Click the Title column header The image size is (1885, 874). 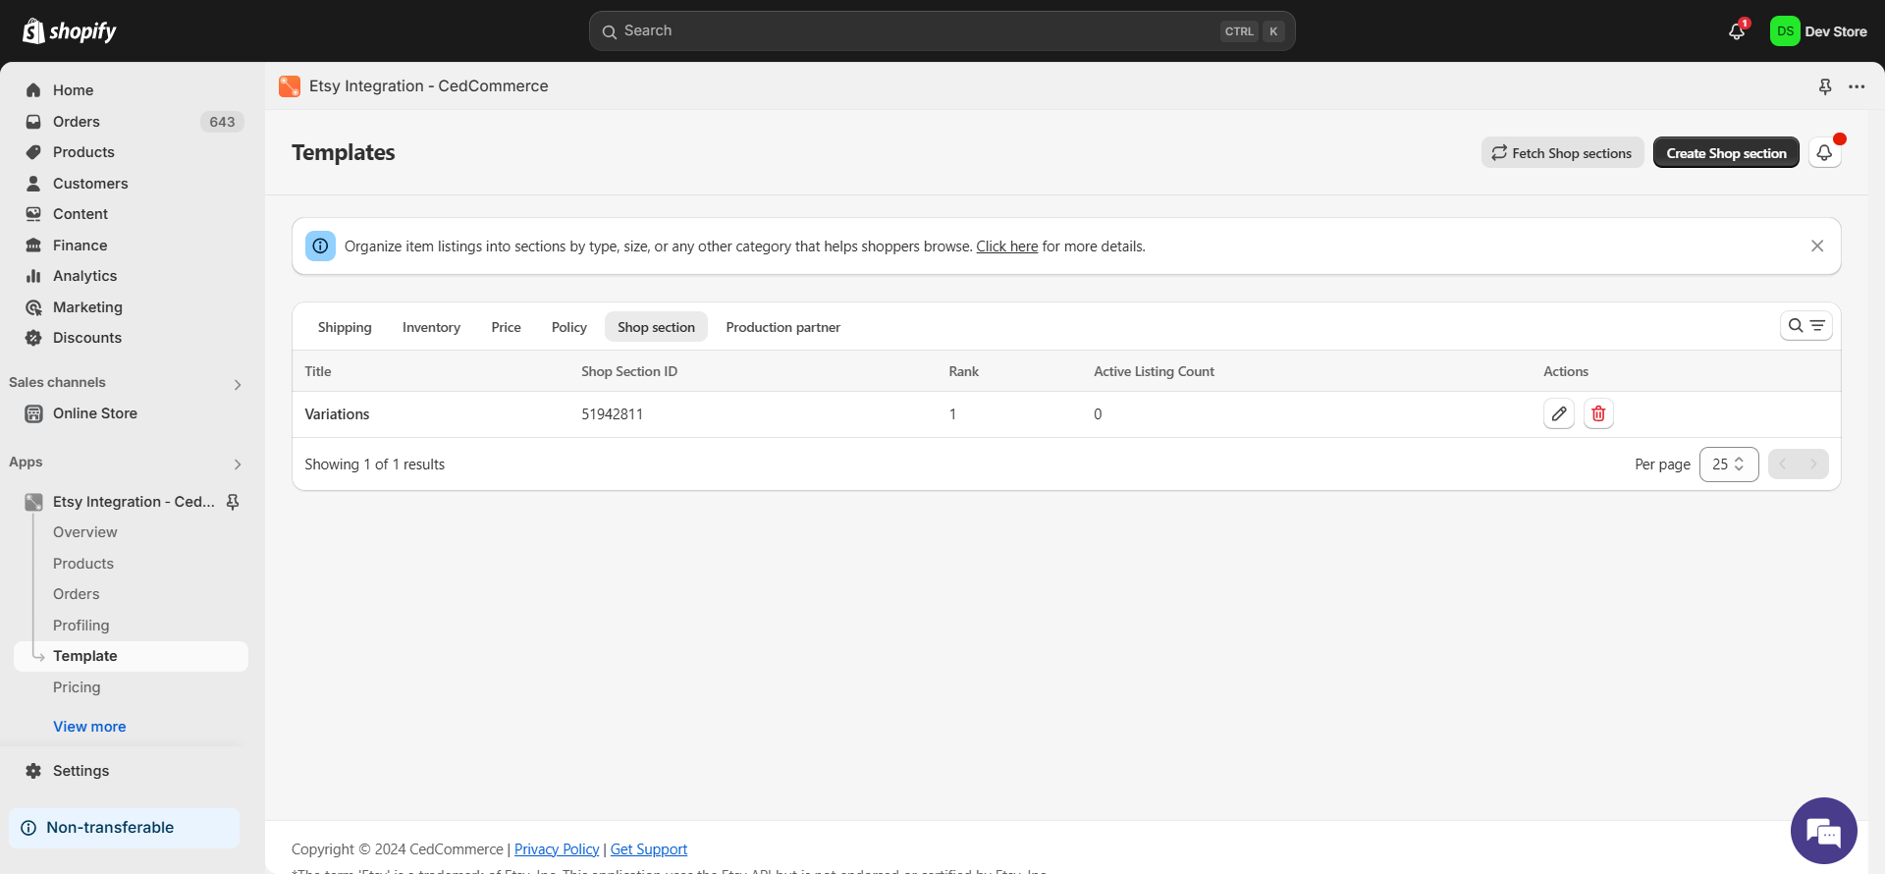[x=318, y=371]
